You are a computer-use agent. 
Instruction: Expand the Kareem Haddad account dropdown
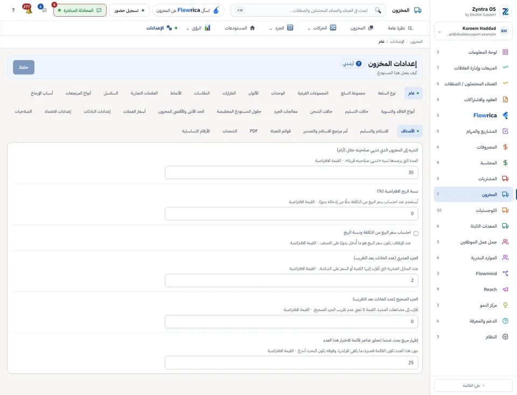coord(439,32)
